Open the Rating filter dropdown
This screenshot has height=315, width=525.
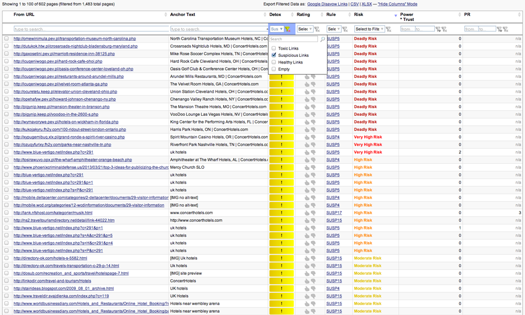(305, 29)
